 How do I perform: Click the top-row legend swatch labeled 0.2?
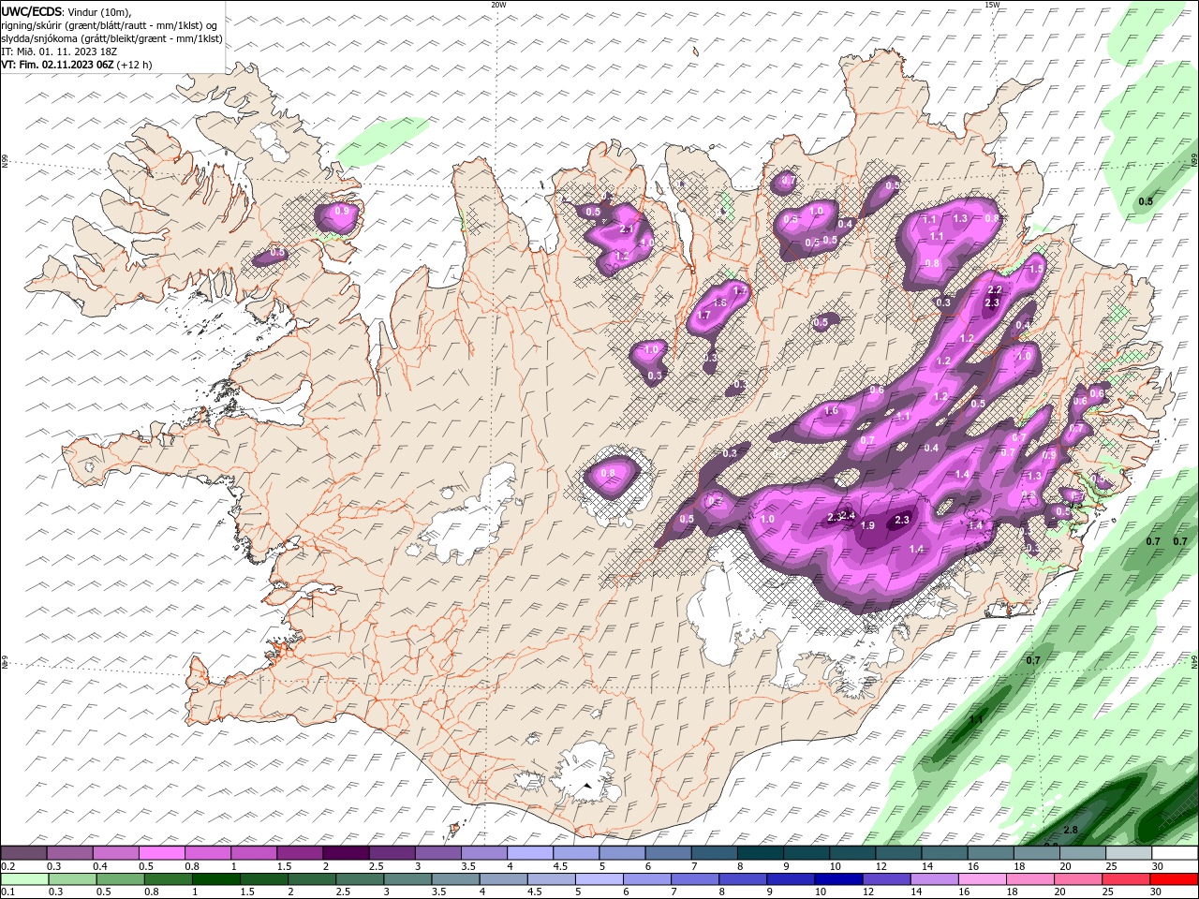[x=23, y=853]
